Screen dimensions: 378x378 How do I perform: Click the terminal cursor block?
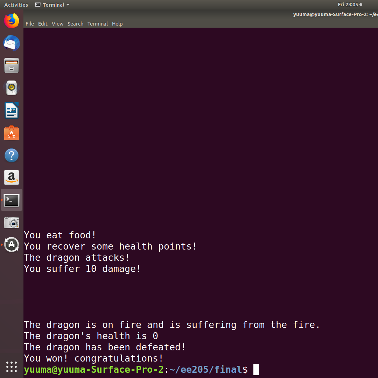(256, 370)
